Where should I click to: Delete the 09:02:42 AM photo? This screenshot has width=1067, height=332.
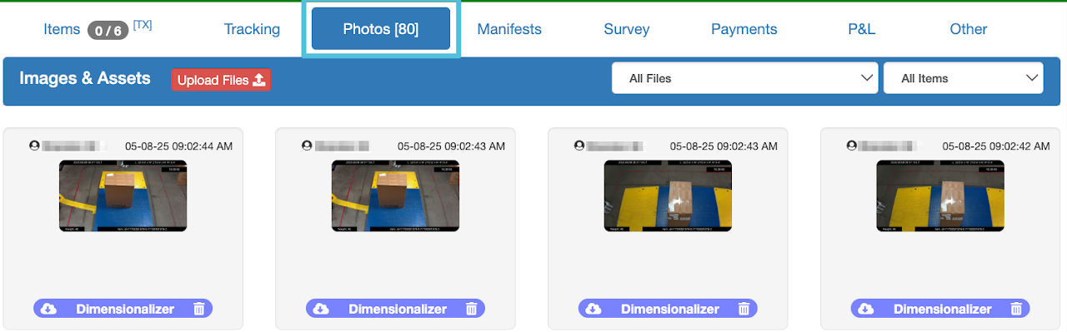pos(1017,309)
